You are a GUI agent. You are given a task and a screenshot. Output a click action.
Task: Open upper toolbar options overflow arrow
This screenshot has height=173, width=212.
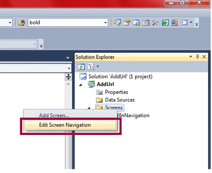pos(197,24)
